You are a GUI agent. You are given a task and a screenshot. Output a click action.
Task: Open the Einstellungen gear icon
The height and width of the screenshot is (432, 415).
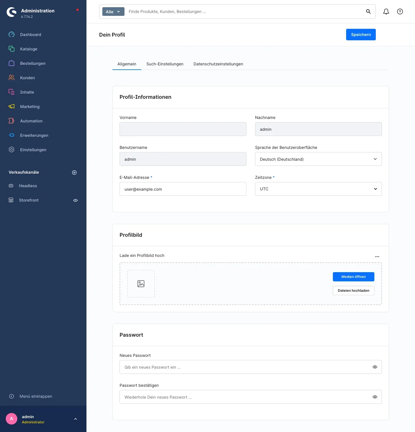click(x=12, y=150)
